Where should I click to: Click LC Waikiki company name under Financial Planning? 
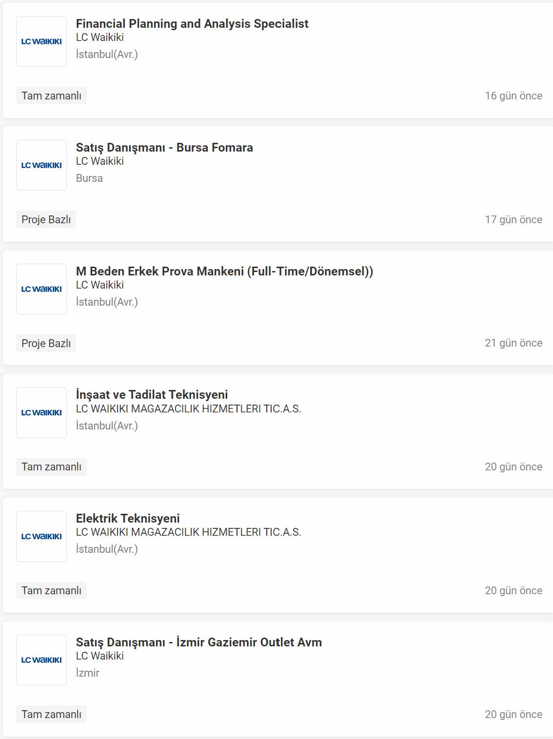click(x=99, y=38)
